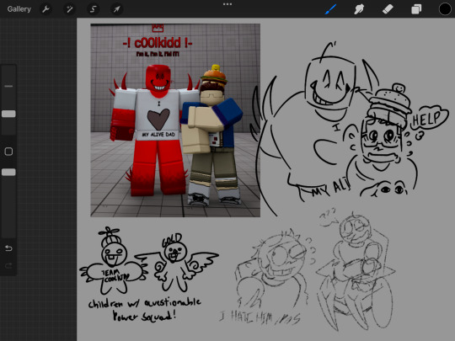
Task: Tap the square modify button in sidebar
Action: [8, 152]
